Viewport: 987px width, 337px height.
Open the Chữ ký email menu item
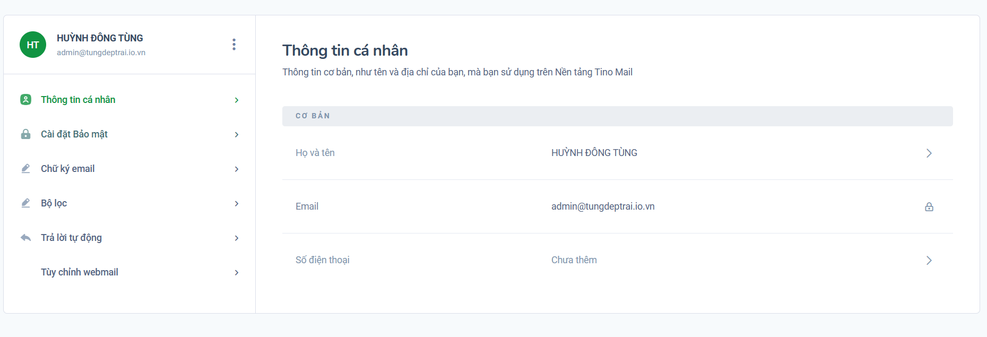(68, 169)
